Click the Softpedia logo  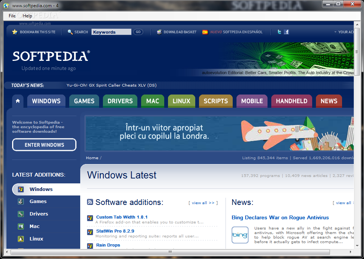click(51, 56)
